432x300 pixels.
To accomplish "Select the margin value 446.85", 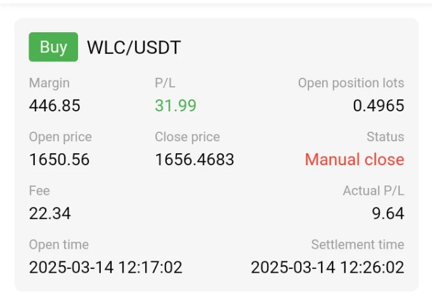I will 55,106.
